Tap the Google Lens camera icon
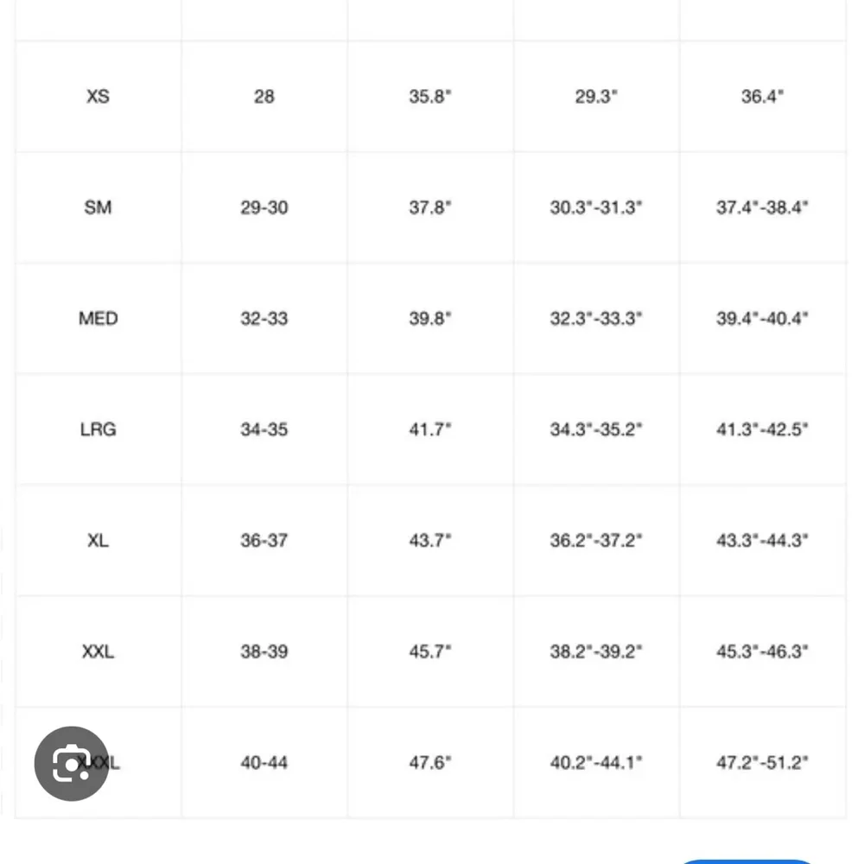The height and width of the screenshot is (864, 864). tap(72, 763)
